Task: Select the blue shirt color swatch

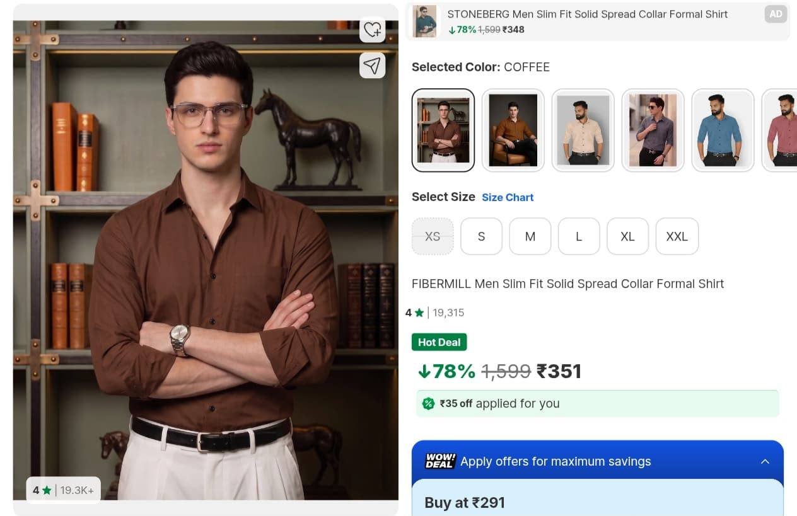Action: [723, 130]
